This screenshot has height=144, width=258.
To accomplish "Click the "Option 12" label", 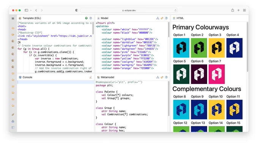I will [180, 123].
